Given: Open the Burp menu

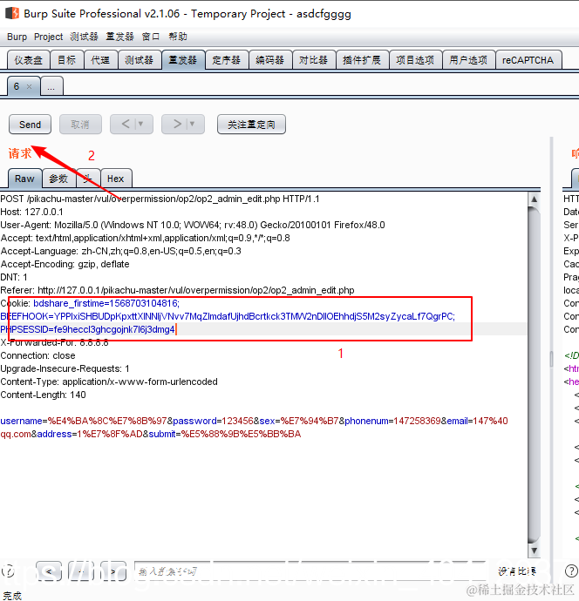Looking at the screenshot, I should pyautogui.click(x=17, y=37).
